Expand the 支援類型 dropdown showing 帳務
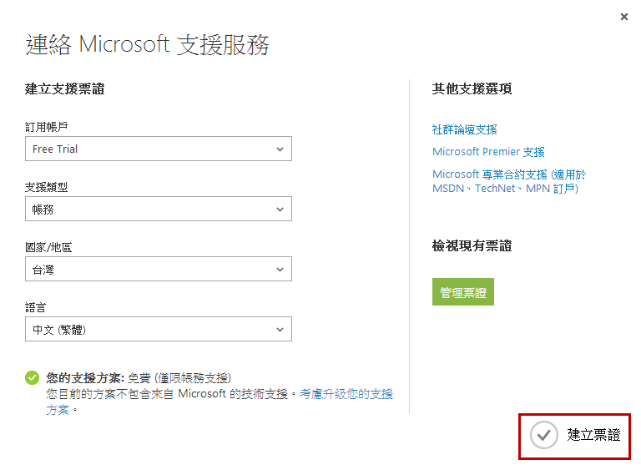Image resolution: width=641 pixels, height=470 pixels. tap(159, 209)
